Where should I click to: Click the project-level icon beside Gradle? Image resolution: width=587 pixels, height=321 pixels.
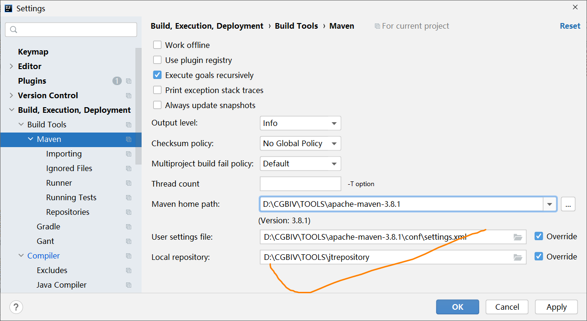coord(129,227)
